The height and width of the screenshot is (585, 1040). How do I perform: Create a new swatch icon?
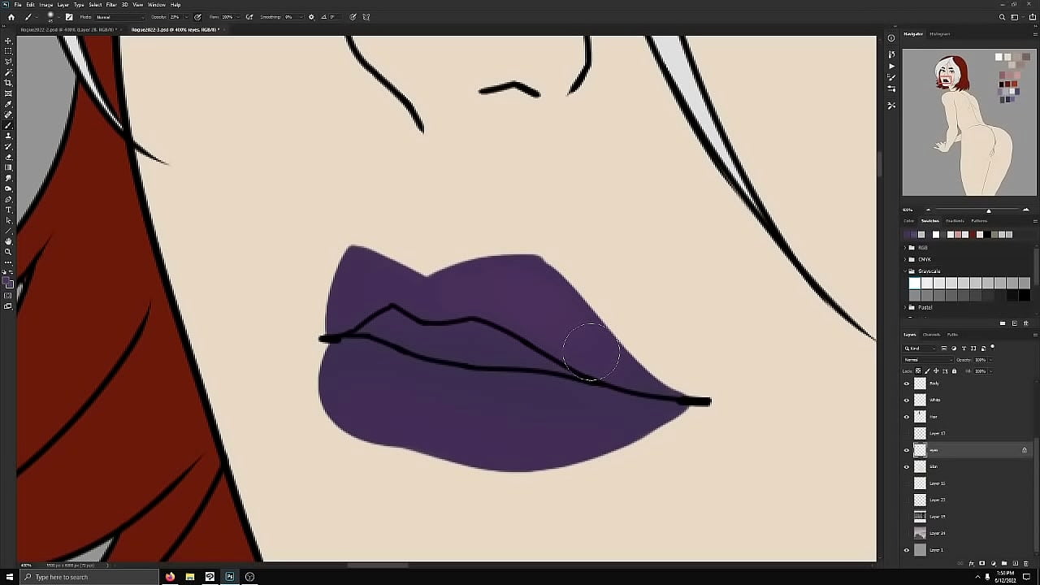[1015, 323]
